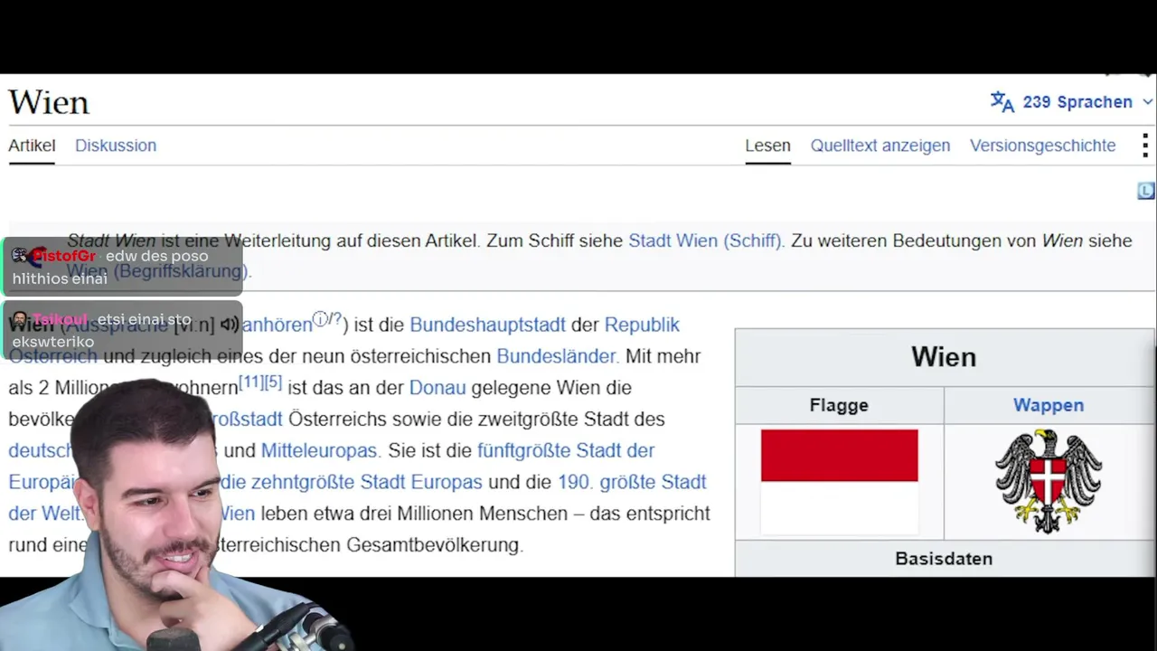The image size is (1157, 651).
Task: Click the fünftgrößte Stadt der link
Action: pos(566,450)
